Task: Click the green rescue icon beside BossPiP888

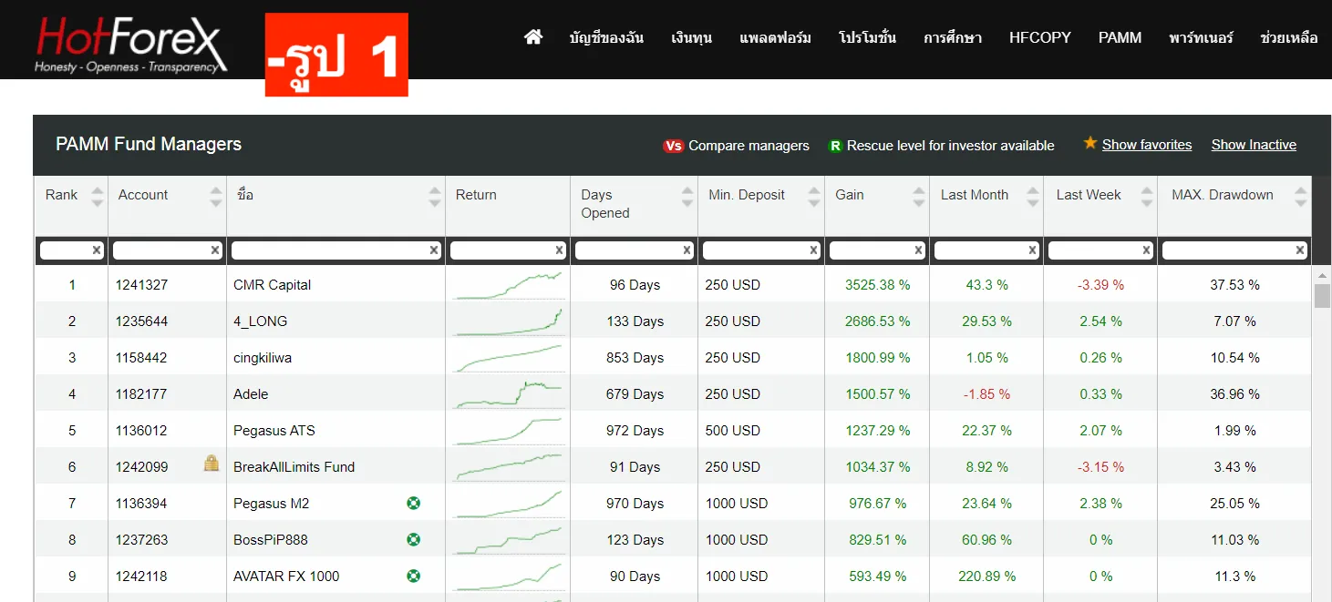Action: click(413, 539)
